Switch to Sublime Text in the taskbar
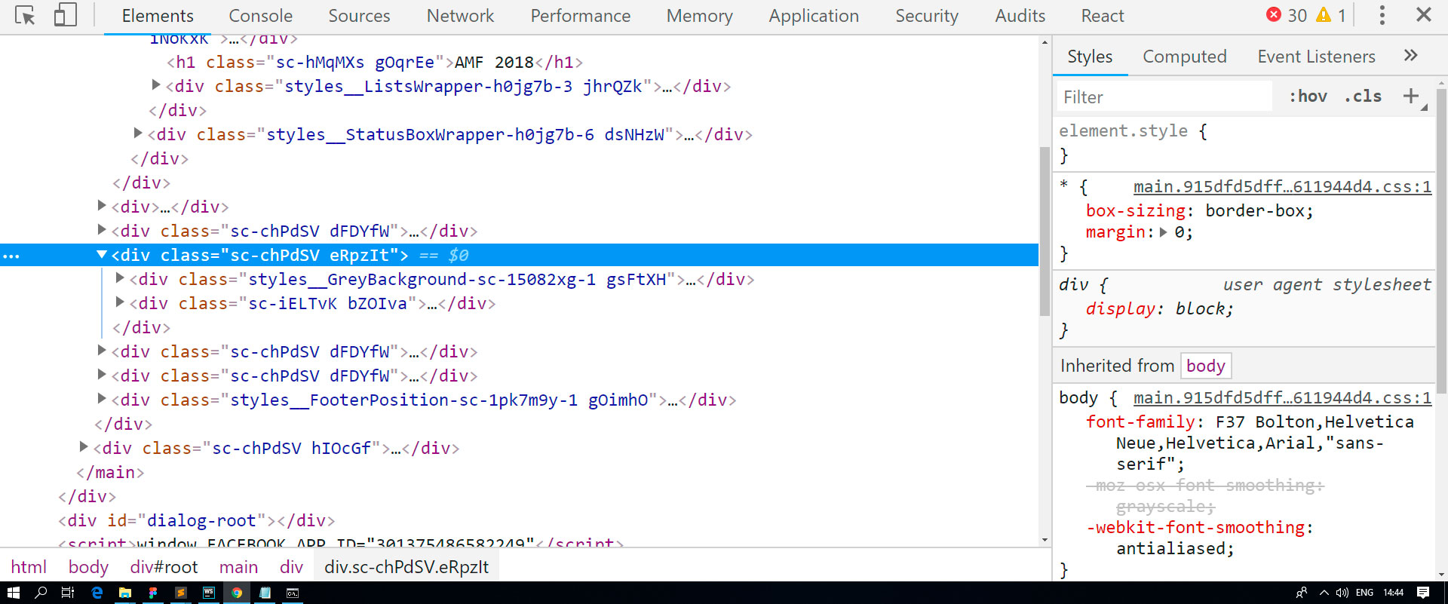The width and height of the screenshot is (1448, 604). [181, 593]
